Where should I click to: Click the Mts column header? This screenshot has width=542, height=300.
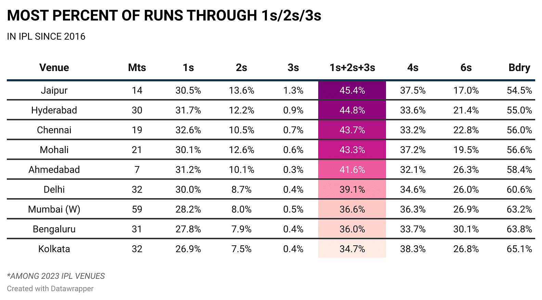click(x=137, y=68)
